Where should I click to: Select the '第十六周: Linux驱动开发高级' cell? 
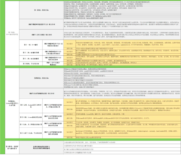click(x=31, y=117)
